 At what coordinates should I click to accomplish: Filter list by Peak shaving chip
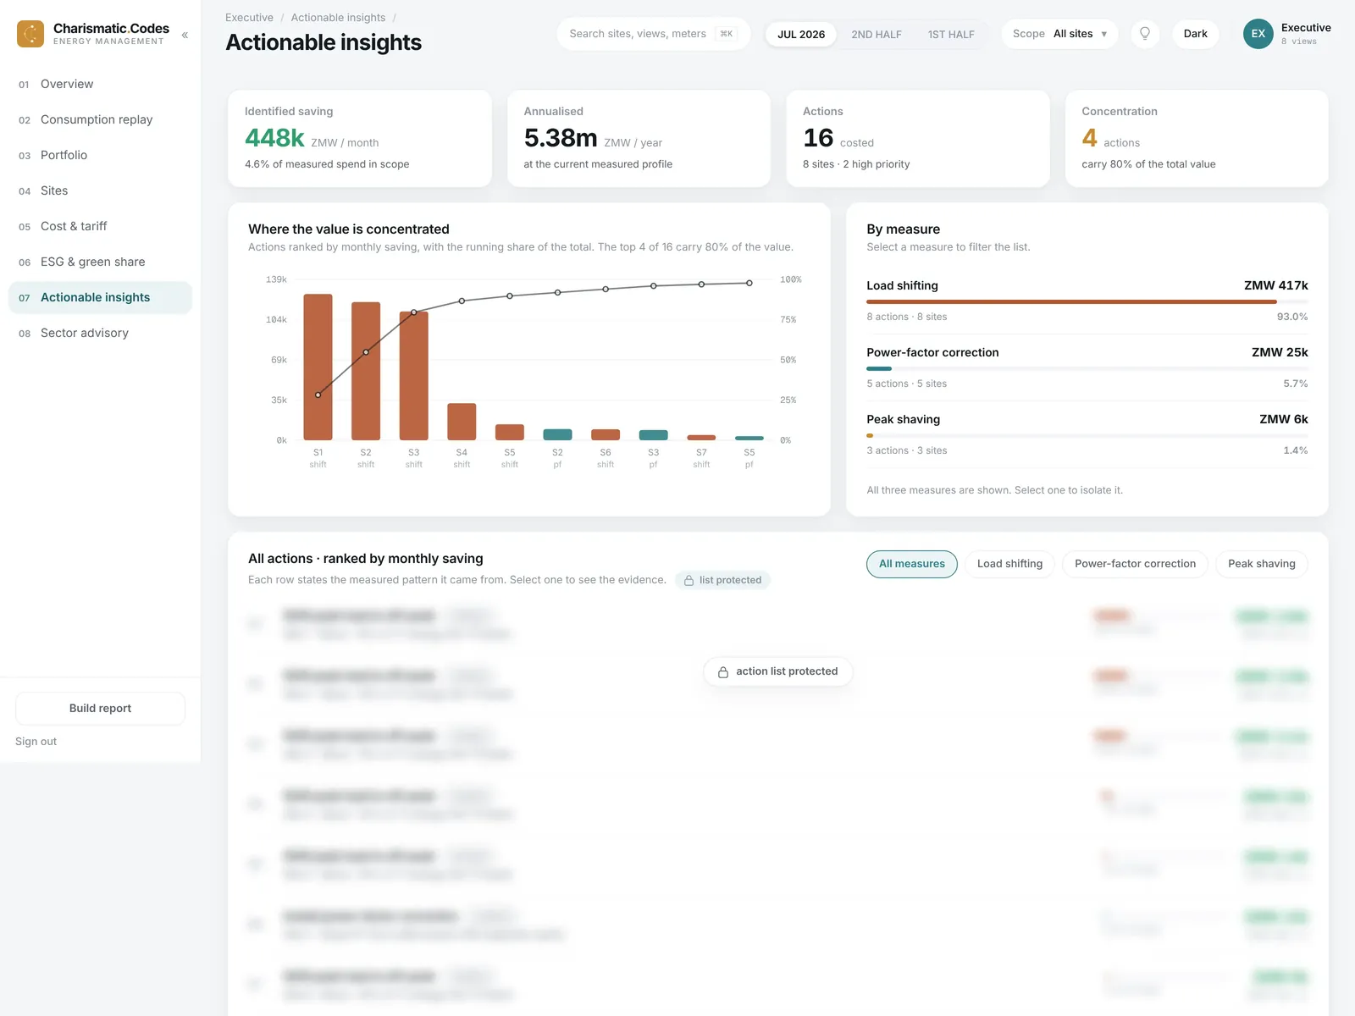[x=1261, y=564]
